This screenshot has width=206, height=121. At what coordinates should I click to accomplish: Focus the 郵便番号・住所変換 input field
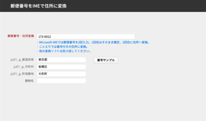point(86,36)
